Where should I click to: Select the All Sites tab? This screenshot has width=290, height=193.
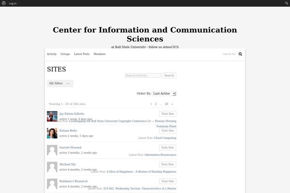(x=60, y=83)
